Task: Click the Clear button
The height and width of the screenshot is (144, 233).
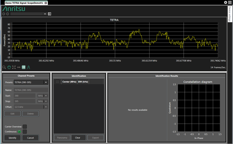Action: click(78, 138)
